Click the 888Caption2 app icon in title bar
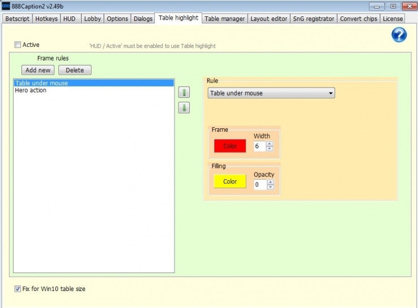This screenshot has width=418, height=308. pyautogui.click(x=6, y=6)
